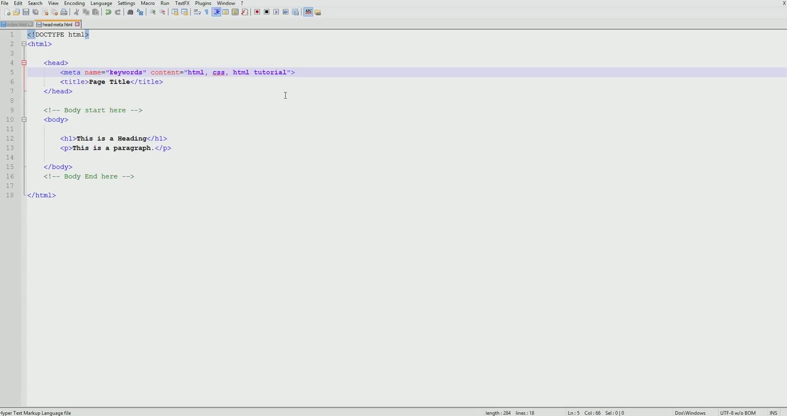787x416 pixels.
Task: Click line number 12 in margin
Action: pos(10,139)
